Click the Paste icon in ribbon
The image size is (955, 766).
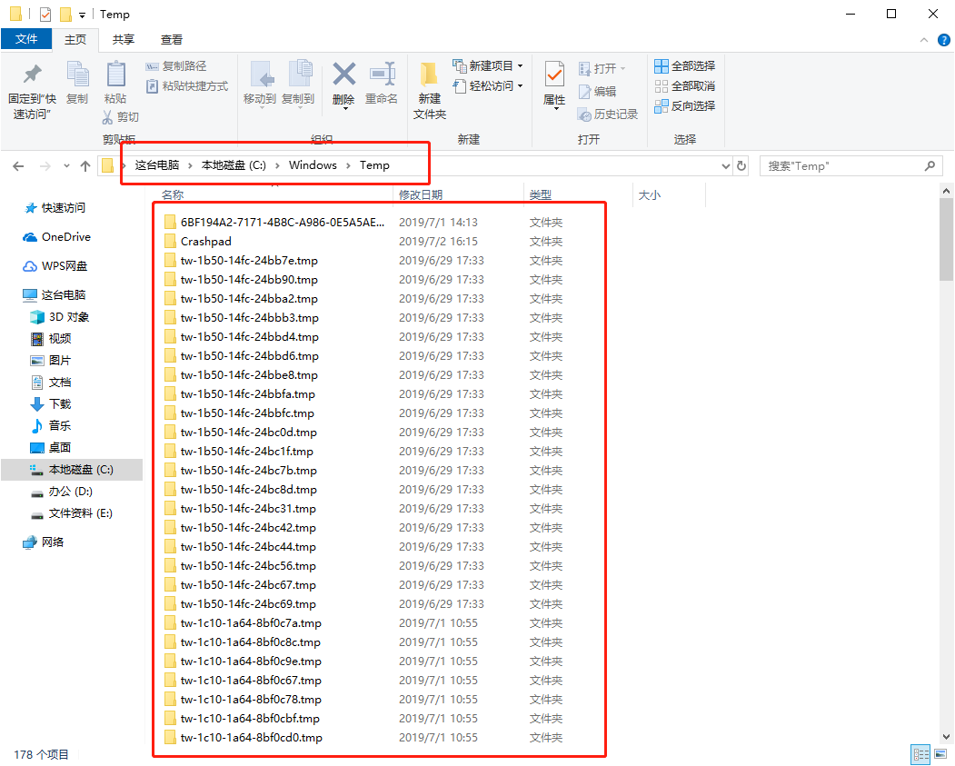coord(115,76)
